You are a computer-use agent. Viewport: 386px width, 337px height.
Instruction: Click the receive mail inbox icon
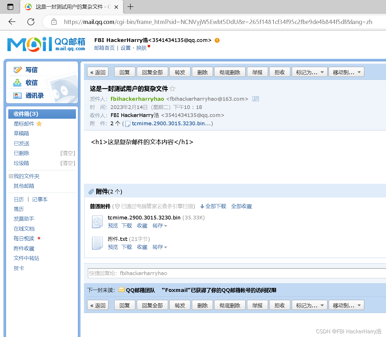[x=17, y=83]
